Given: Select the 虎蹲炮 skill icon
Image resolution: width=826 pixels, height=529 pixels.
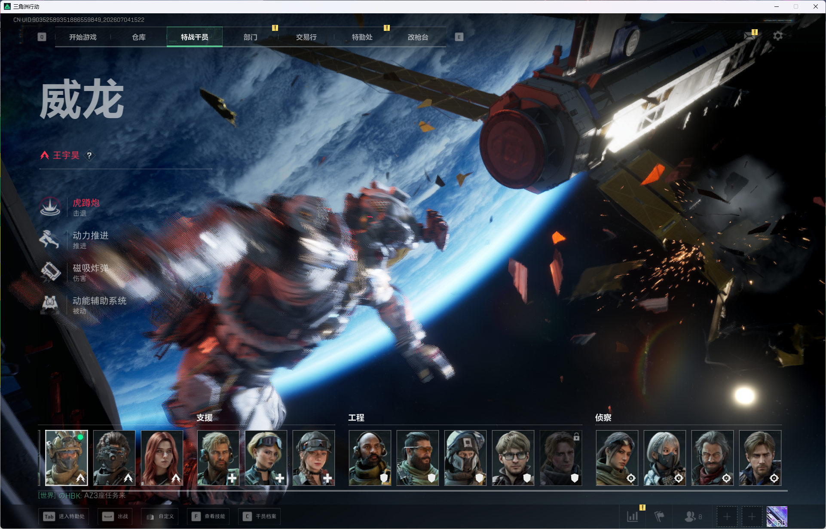Looking at the screenshot, I should (x=51, y=207).
